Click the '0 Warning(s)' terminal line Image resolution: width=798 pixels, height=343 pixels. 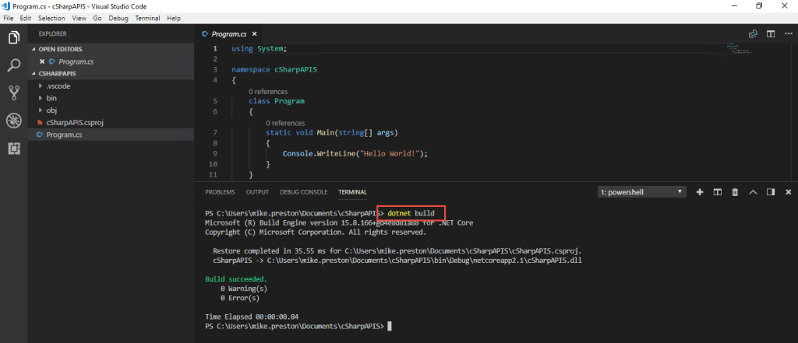click(x=244, y=289)
